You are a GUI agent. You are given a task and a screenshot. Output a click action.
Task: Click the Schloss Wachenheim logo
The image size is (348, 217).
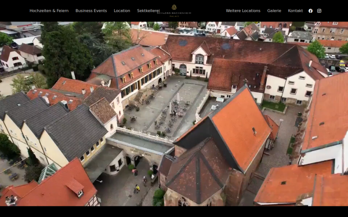[x=174, y=10]
